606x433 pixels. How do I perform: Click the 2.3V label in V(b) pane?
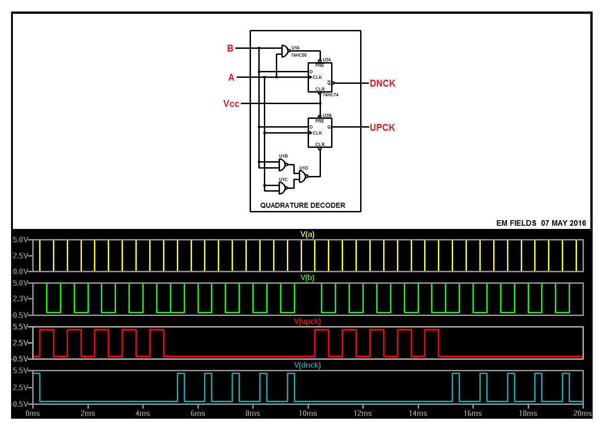21,298
